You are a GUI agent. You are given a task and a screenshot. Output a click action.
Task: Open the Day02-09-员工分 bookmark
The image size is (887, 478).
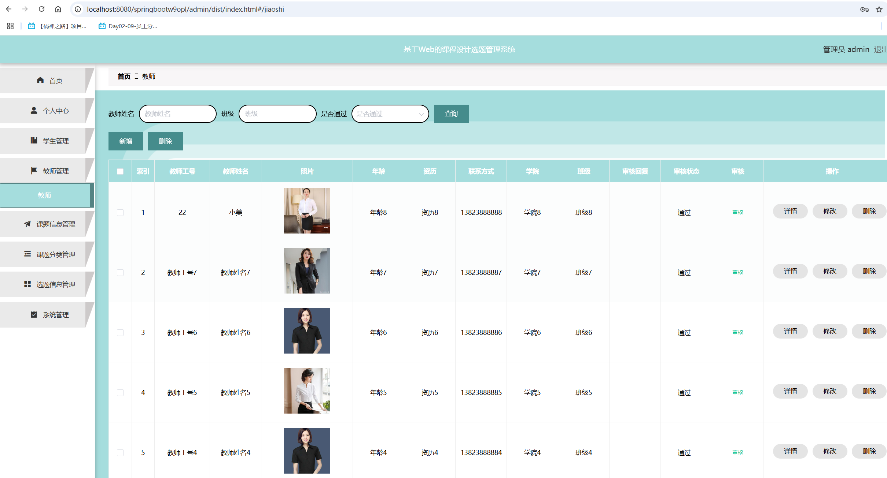point(128,26)
